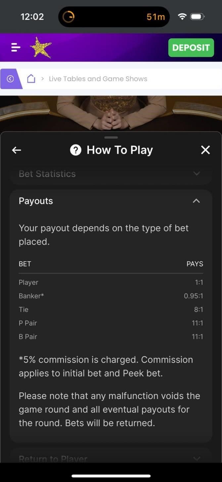Dismiss How To Play with the X

205,150
